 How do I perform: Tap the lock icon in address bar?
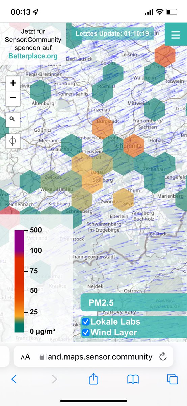coord(42,357)
